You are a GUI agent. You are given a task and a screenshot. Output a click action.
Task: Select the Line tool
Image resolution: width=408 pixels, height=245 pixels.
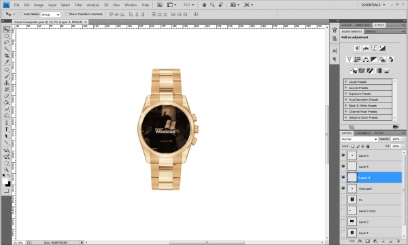(7, 143)
